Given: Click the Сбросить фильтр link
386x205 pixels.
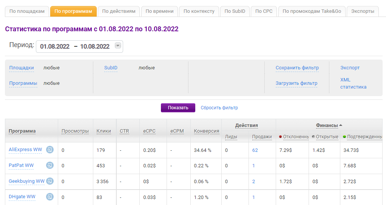Looking at the screenshot, I should 219,108.
